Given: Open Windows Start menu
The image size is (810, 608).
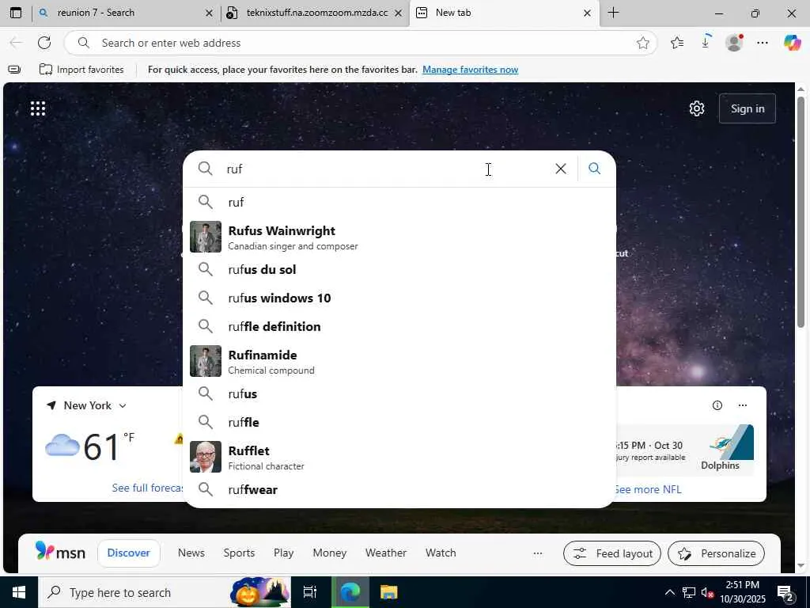Looking at the screenshot, I should coord(19,592).
